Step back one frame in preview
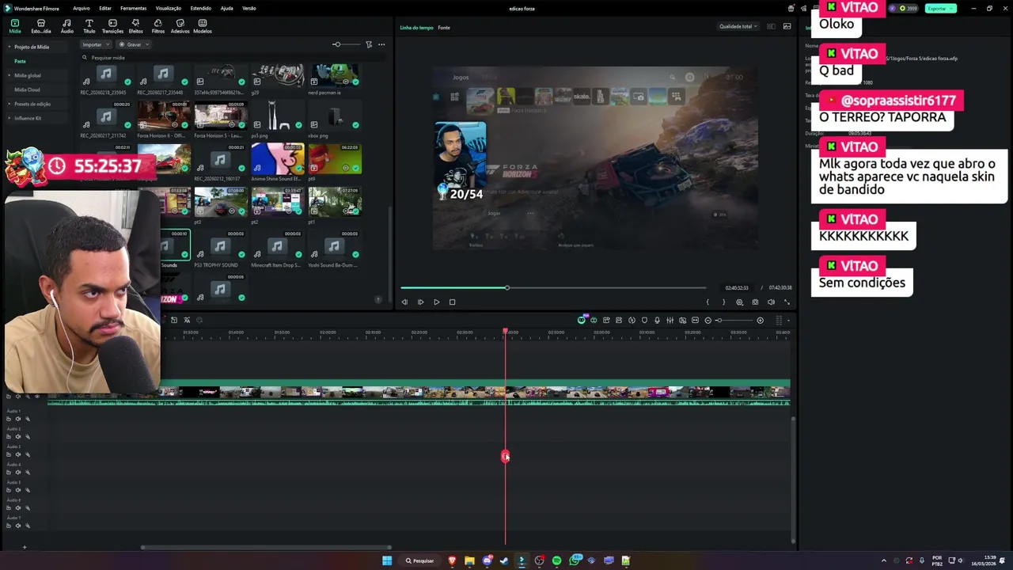Image resolution: width=1013 pixels, height=570 pixels. (x=404, y=302)
